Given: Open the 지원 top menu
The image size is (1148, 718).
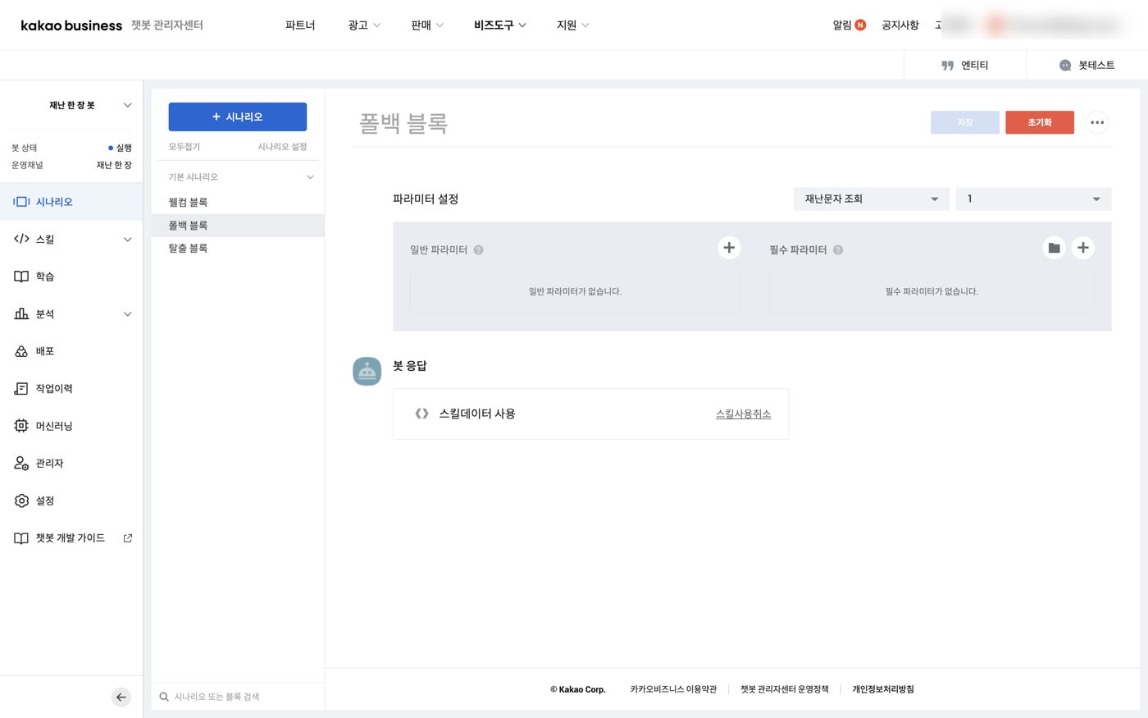Looking at the screenshot, I should [573, 25].
